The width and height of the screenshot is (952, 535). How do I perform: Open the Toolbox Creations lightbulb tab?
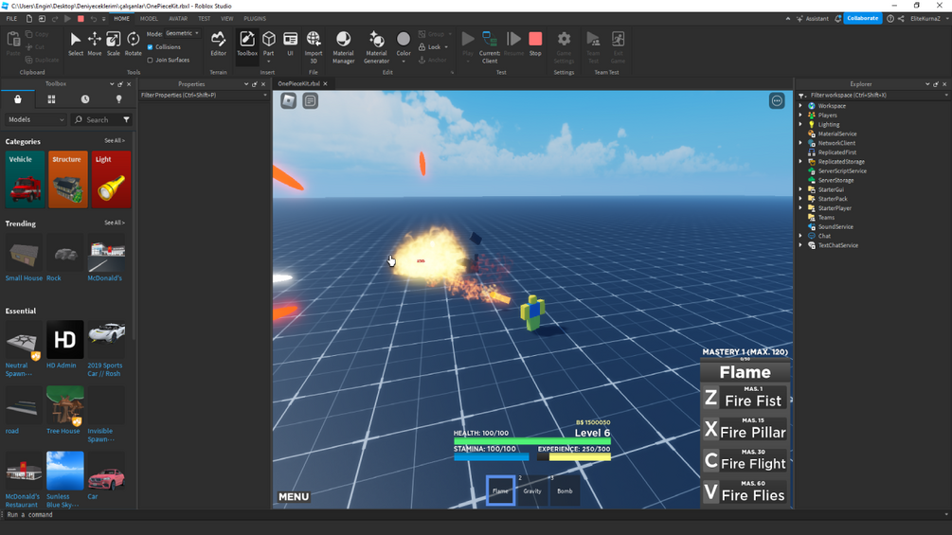point(119,98)
